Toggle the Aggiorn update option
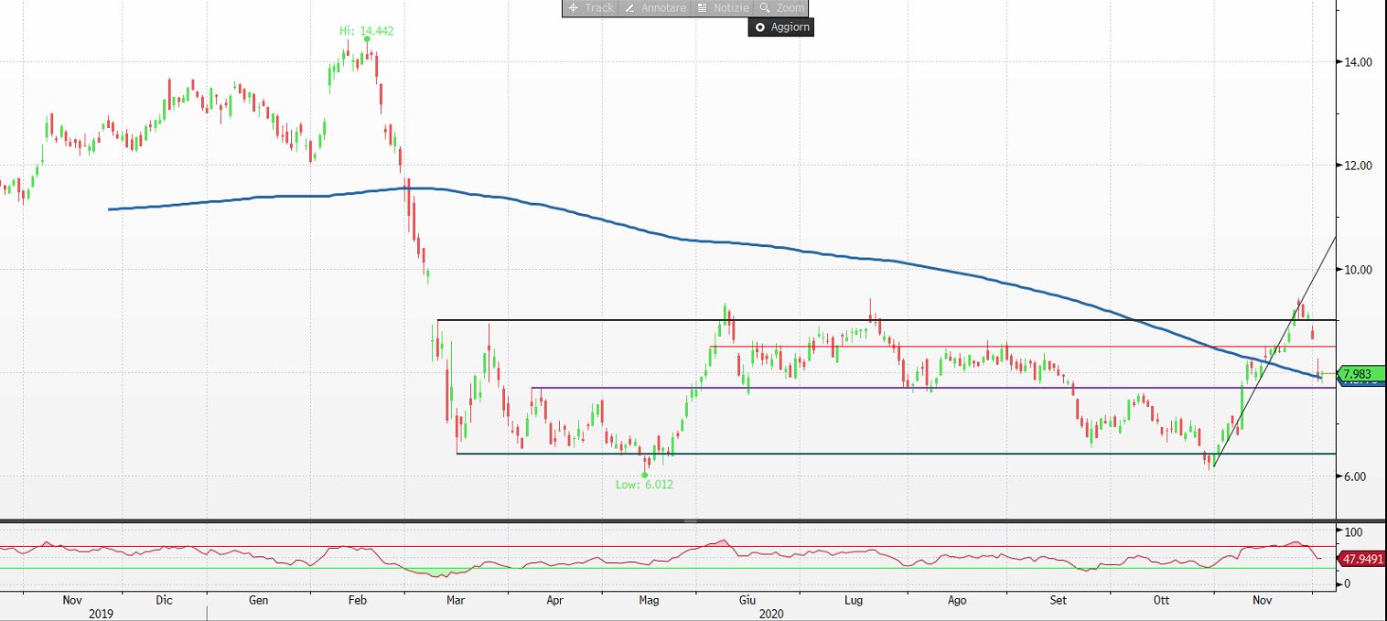Screen dimensions: 1387x621 [x=780, y=27]
